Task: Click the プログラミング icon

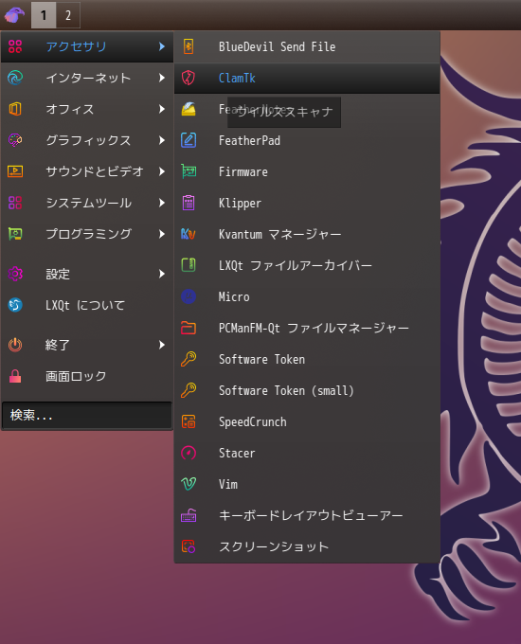Action: pyautogui.click(x=15, y=234)
